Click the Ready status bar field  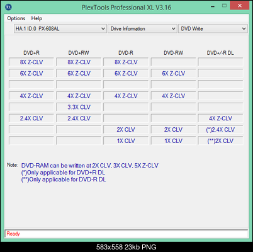(x=126, y=234)
